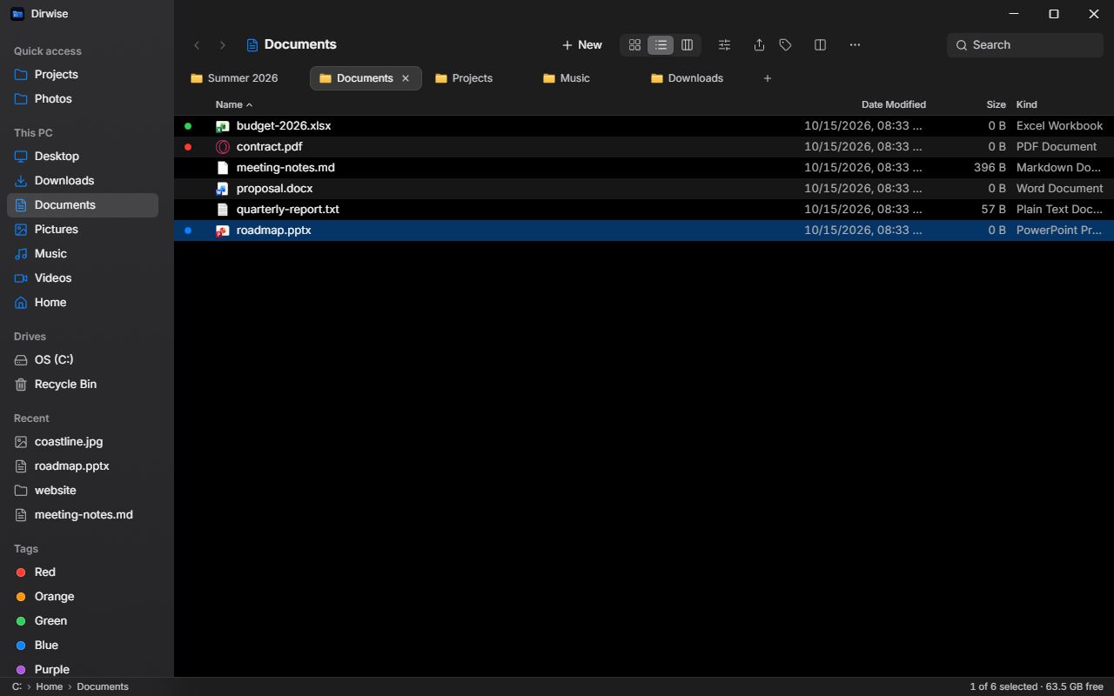Sort by the Size column header
Viewport: 1114px width, 696px height.
996,104
